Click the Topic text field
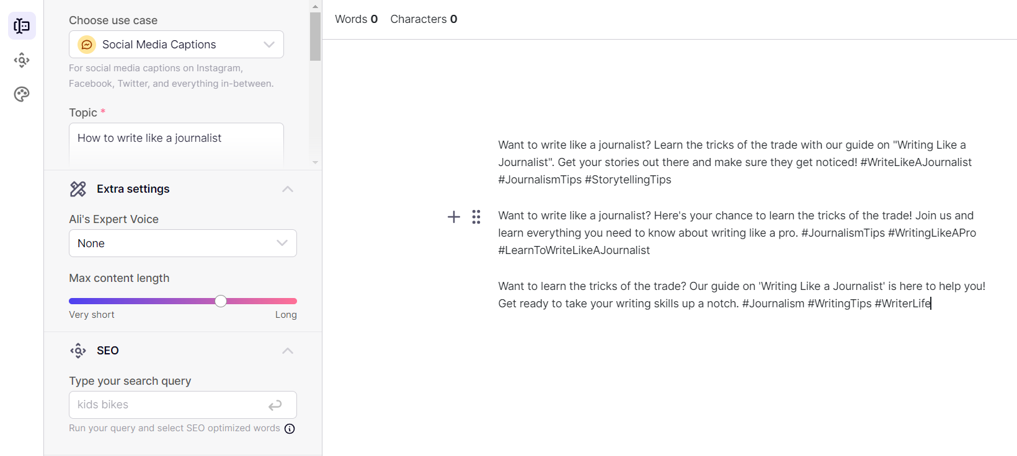The image size is (1017, 456). 176,144
